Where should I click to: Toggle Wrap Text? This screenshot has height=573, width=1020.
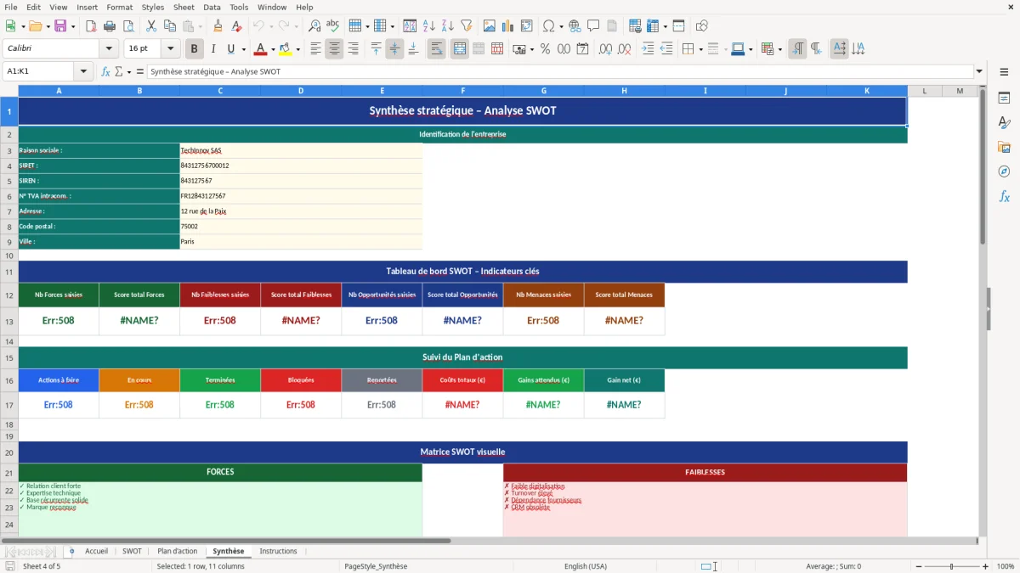[436, 49]
